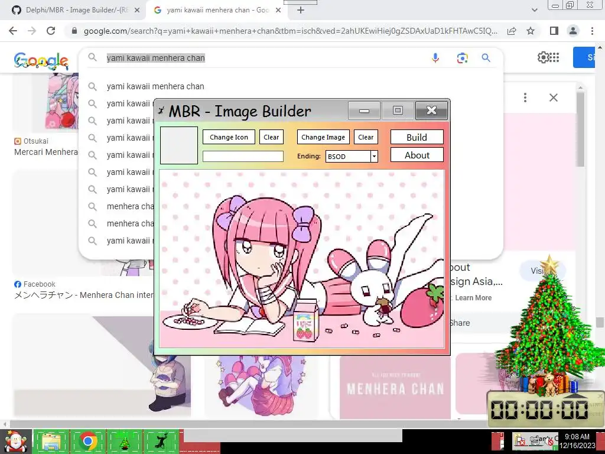
Task: Start voice search with microphone icon
Action: [435, 58]
